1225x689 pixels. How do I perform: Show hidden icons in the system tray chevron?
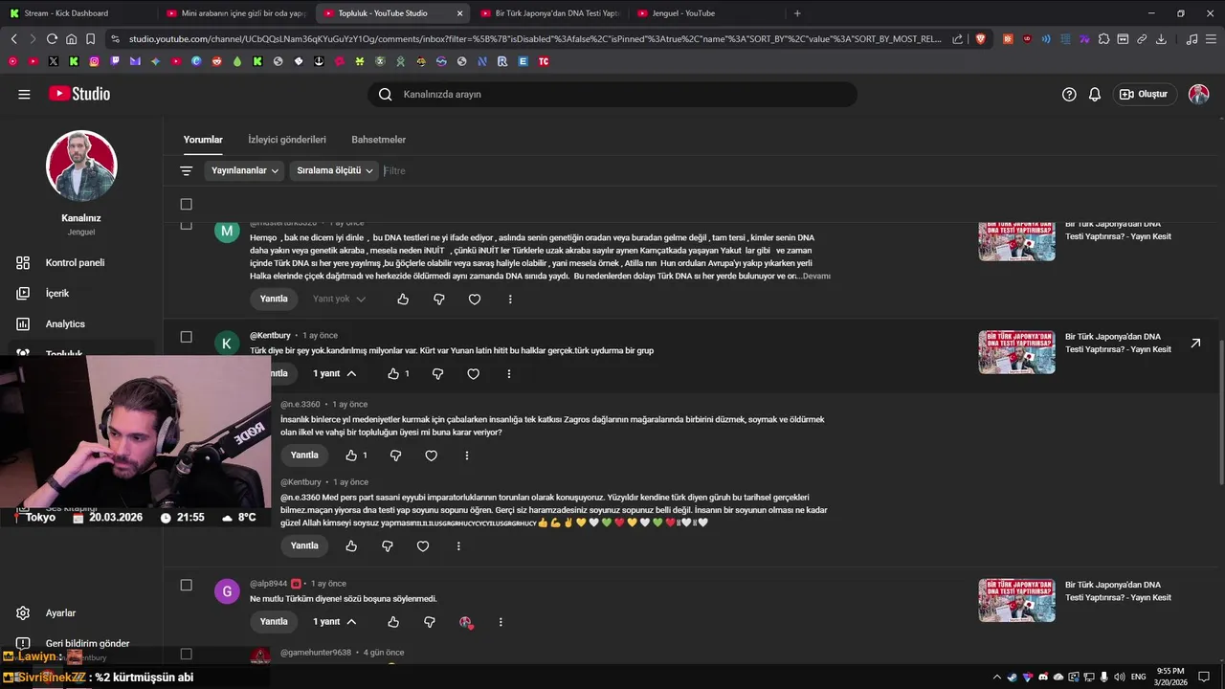pyautogui.click(x=996, y=677)
